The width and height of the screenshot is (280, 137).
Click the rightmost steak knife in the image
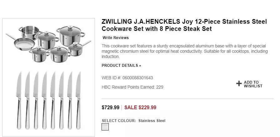click(78, 100)
